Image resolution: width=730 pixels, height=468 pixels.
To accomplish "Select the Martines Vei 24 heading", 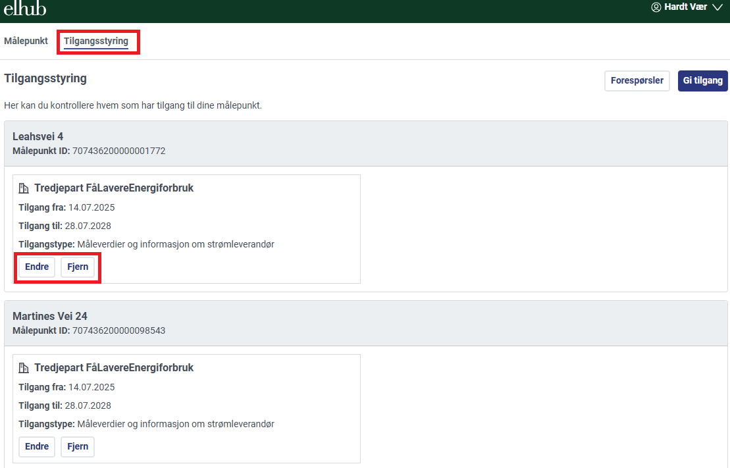I will point(50,316).
